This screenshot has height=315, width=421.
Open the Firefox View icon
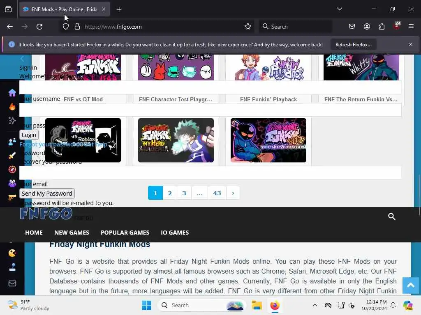tap(8, 9)
